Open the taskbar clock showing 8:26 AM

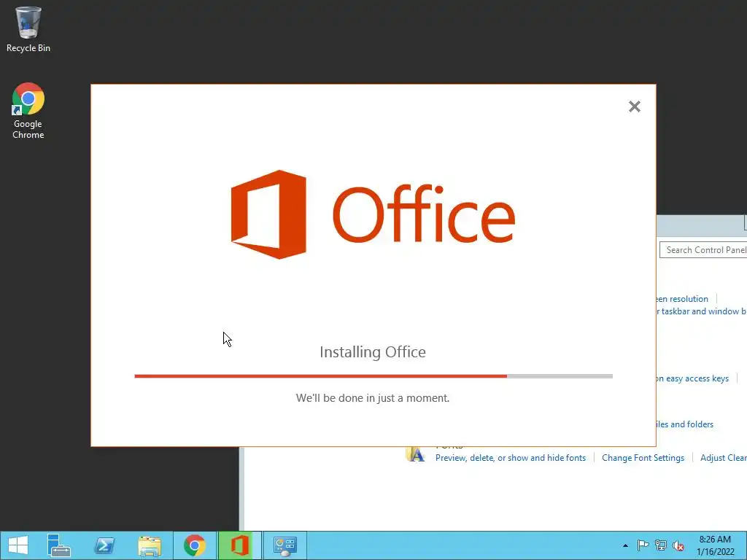(715, 545)
